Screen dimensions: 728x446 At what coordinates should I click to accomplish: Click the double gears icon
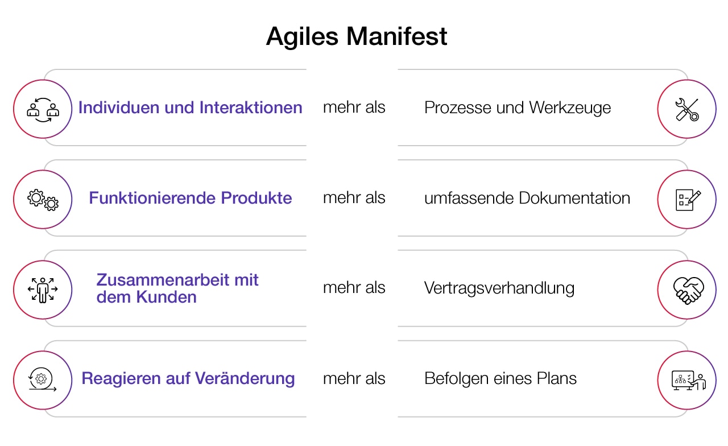43,199
